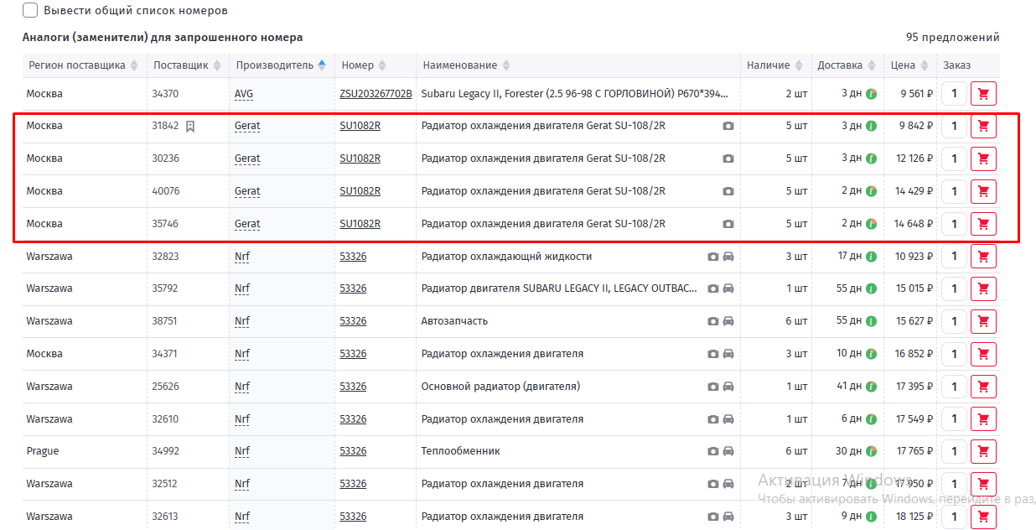
Task: Open part number link ZSU203267702B
Action: point(376,94)
